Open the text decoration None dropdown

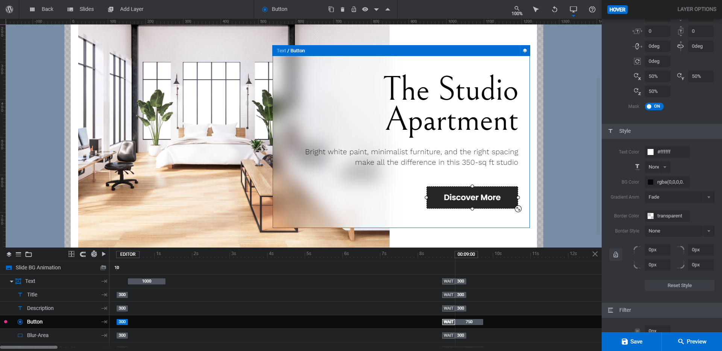pos(657,167)
